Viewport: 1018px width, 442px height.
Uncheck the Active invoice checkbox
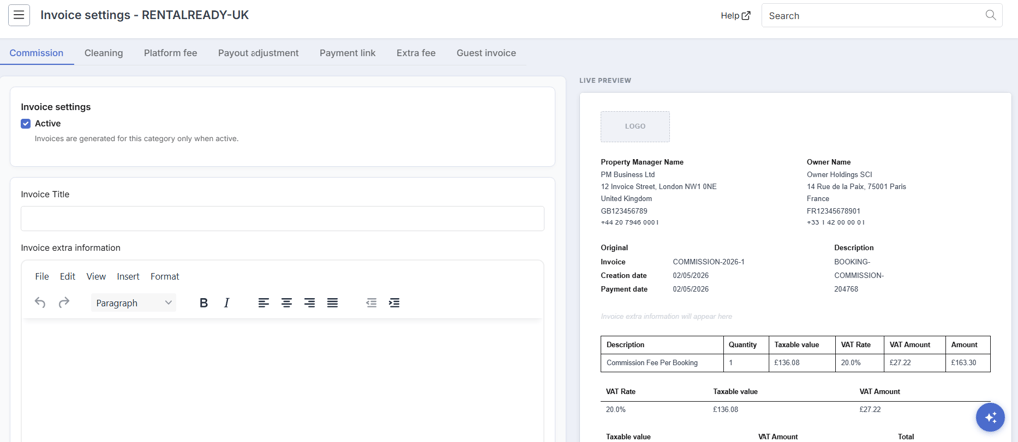26,124
